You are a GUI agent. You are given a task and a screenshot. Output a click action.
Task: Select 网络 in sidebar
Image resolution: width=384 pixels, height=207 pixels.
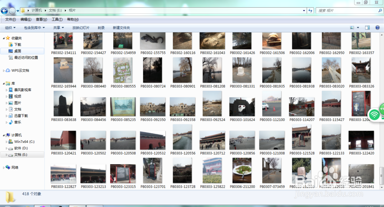click(x=15, y=167)
